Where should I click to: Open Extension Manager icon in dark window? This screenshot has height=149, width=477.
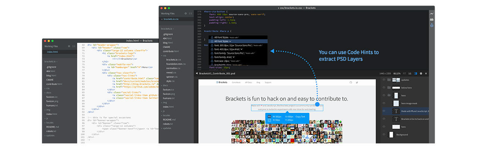tap(432, 19)
